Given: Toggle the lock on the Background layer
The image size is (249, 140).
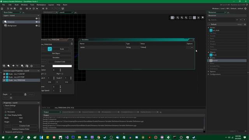Looking at the screenshot, I should 39,26.
